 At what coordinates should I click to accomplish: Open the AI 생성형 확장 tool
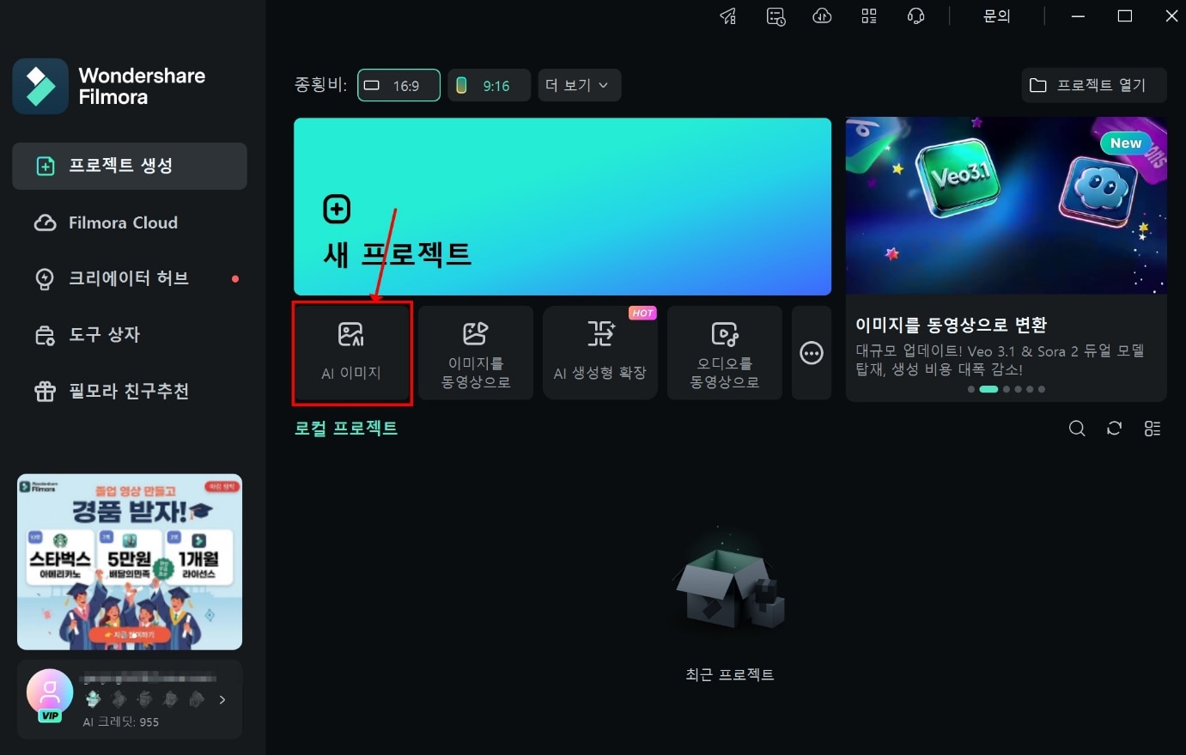point(600,353)
